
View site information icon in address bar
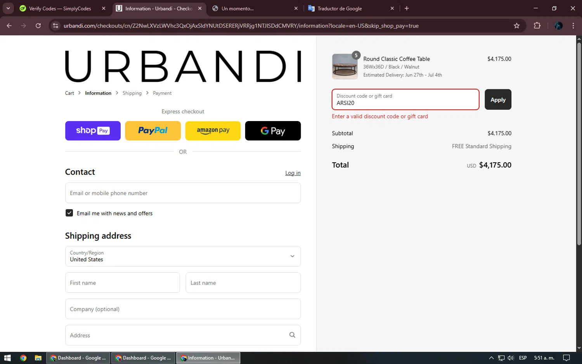point(55,26)
